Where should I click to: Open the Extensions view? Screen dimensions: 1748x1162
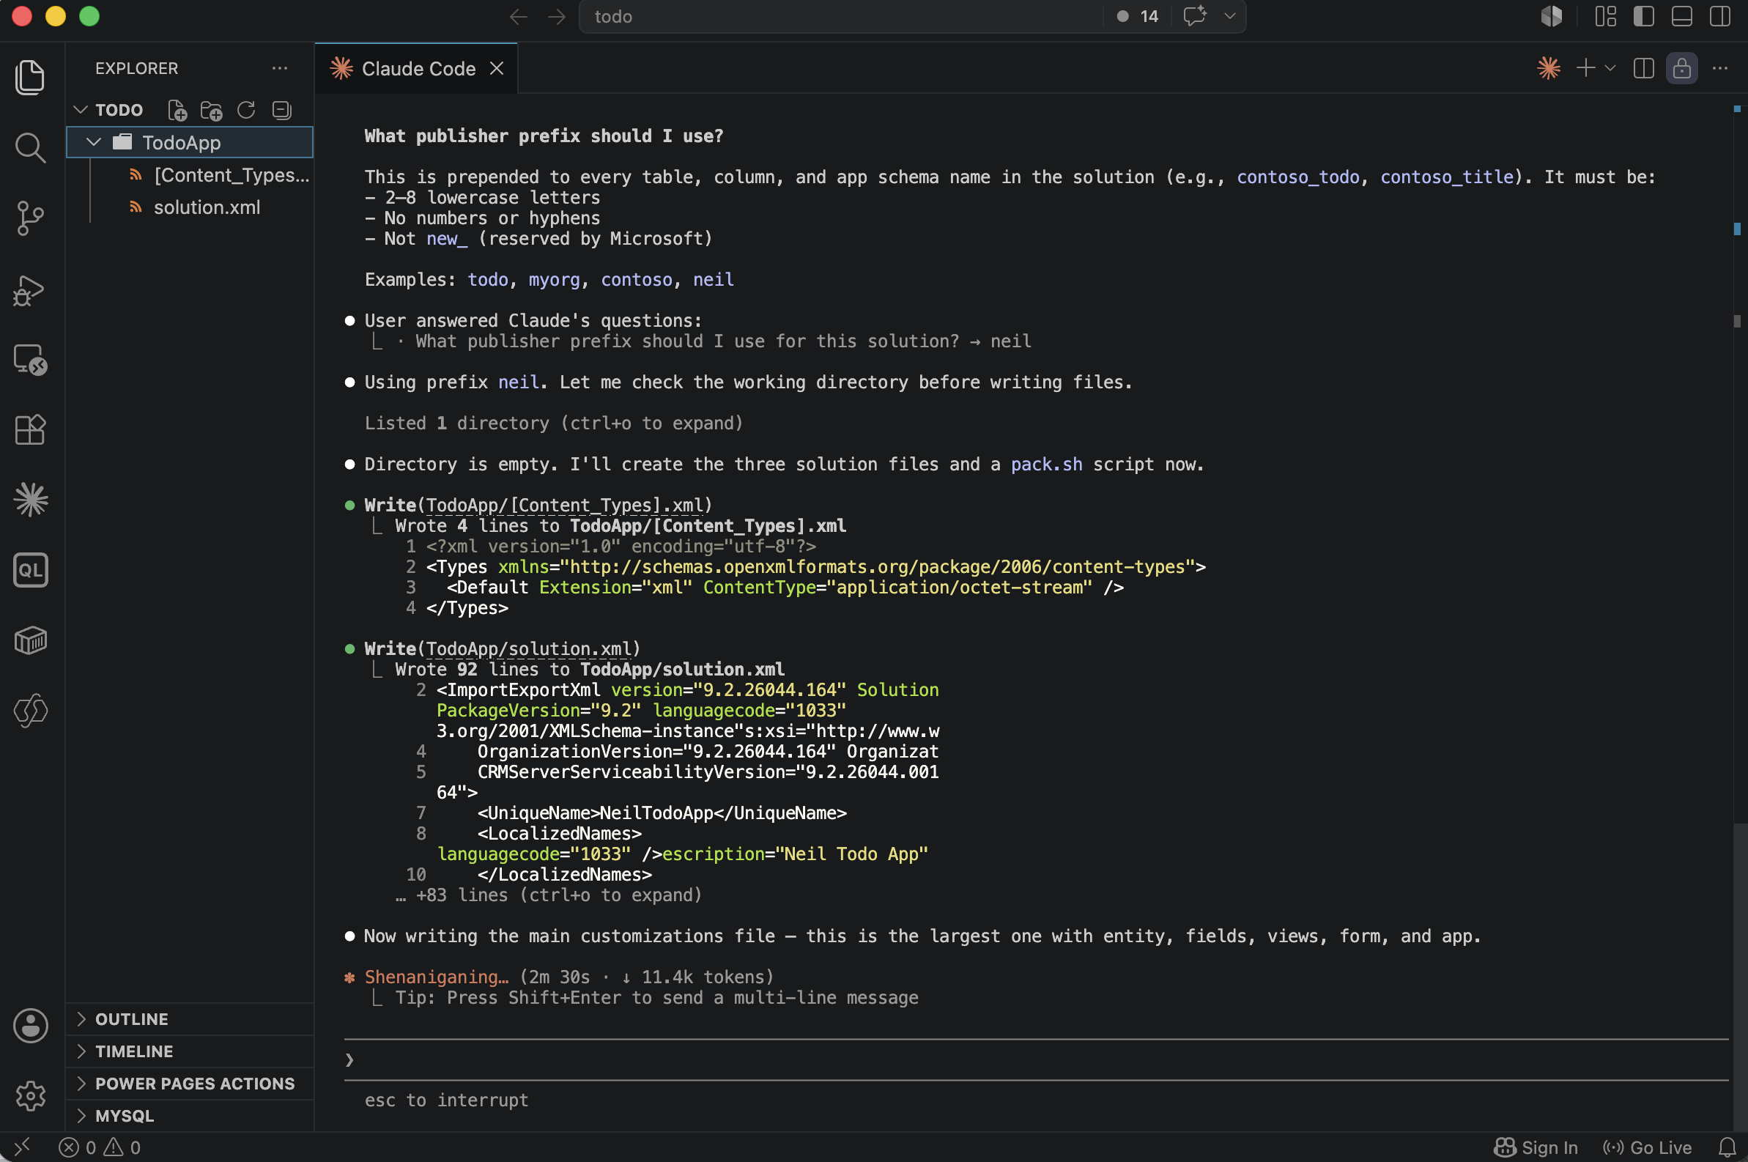click(x=30, y=430)
